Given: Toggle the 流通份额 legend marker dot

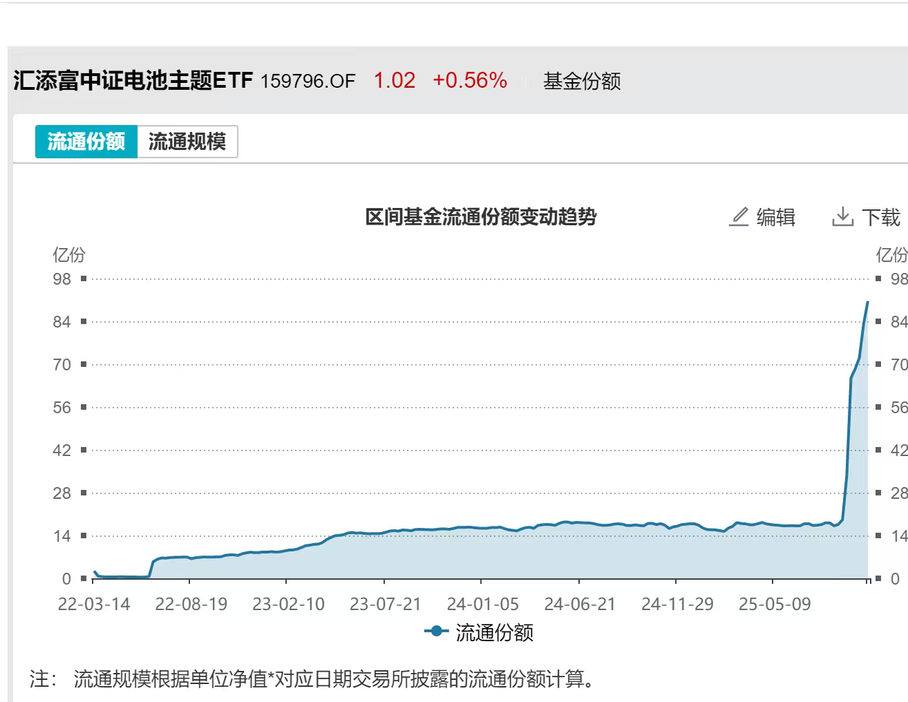Looking at the screenshot, I should point(436,632).
